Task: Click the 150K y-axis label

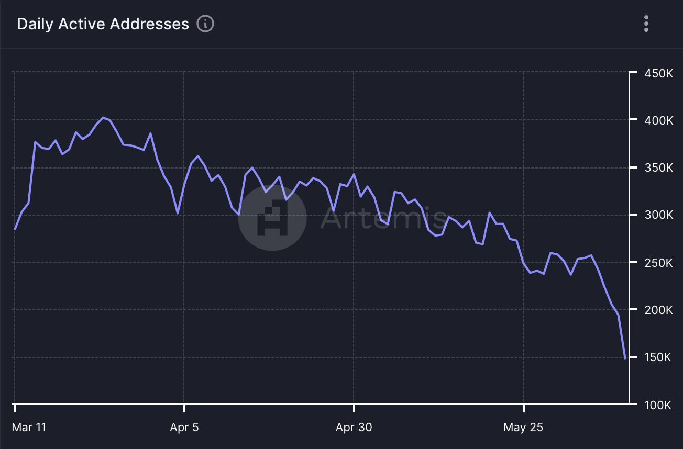Action: [658, 357]
